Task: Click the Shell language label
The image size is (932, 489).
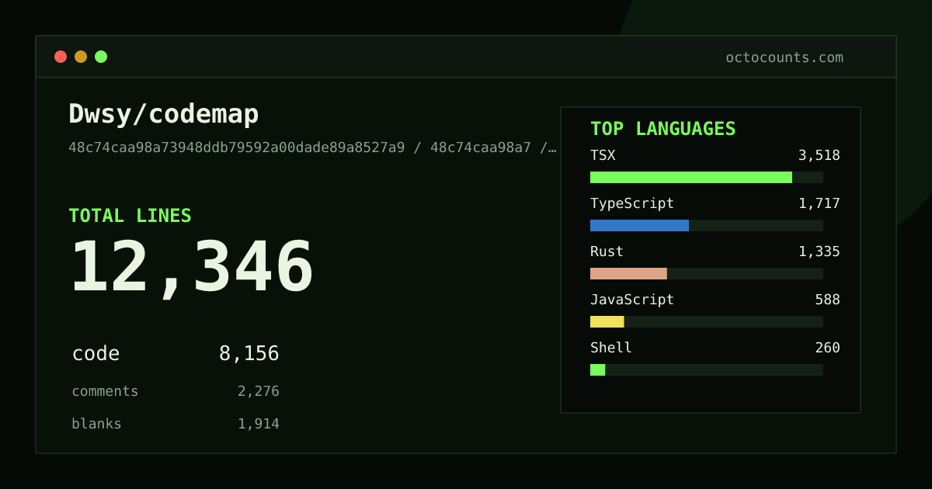Action: (x=611, y=348)
